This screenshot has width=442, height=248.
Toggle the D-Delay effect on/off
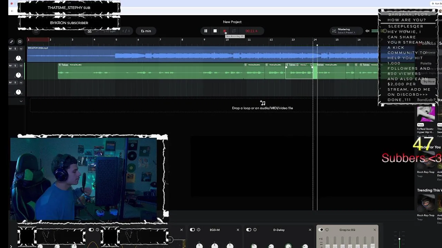coord(249,230)
